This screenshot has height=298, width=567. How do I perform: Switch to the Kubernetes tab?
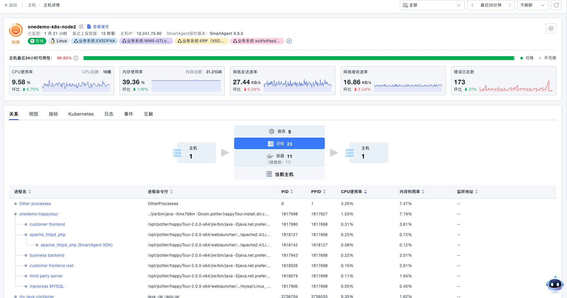(x=81, y=114)
